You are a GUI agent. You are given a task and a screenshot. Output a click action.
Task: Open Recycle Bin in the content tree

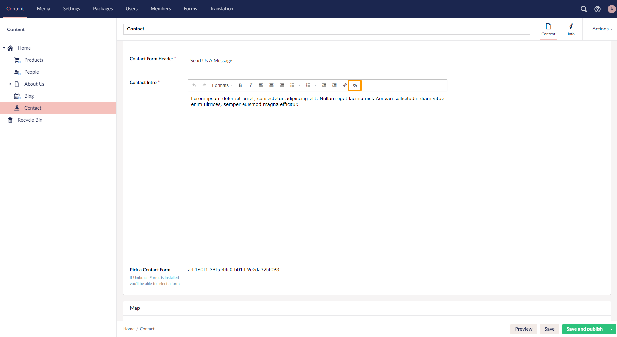30,120
